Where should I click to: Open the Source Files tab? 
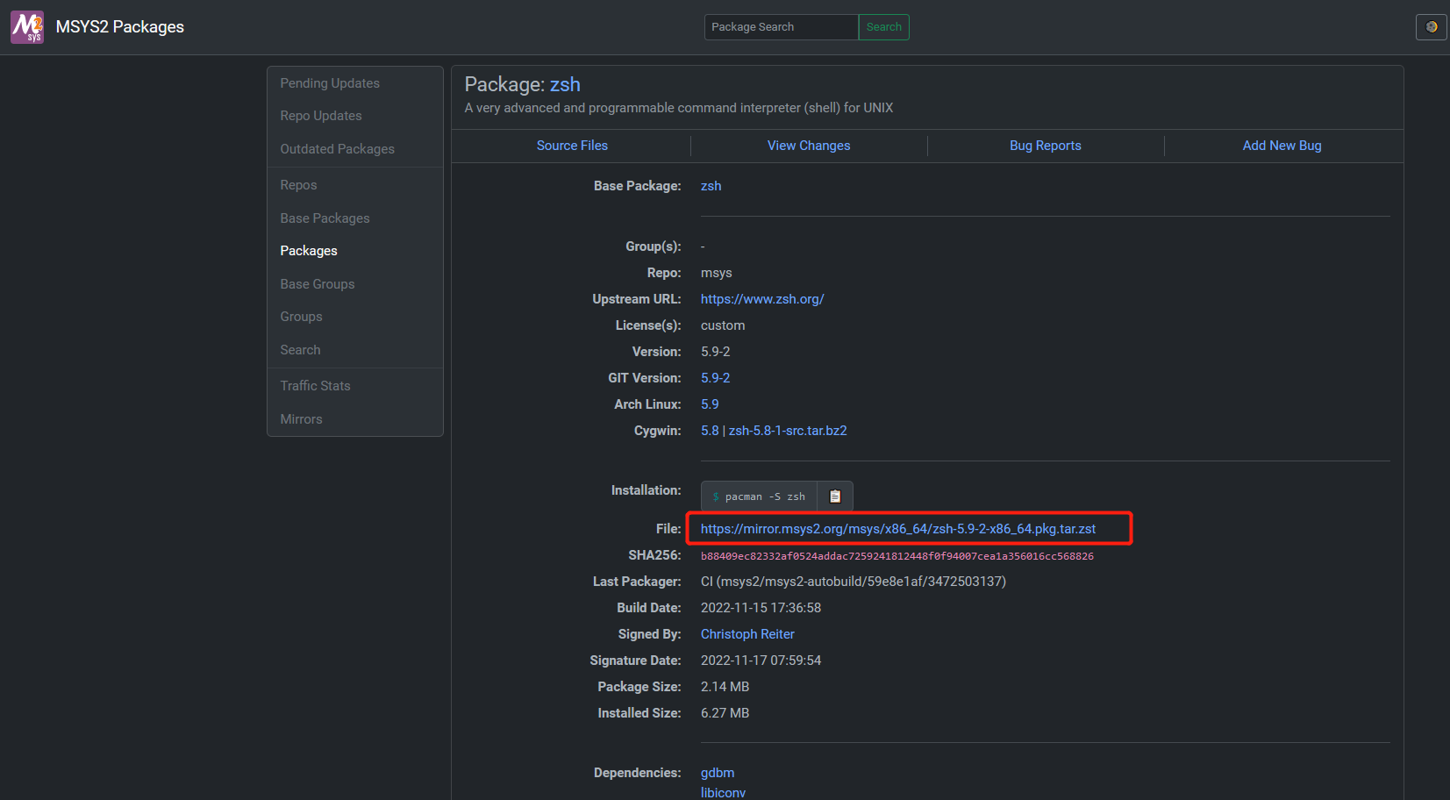[x=571, y=145]
